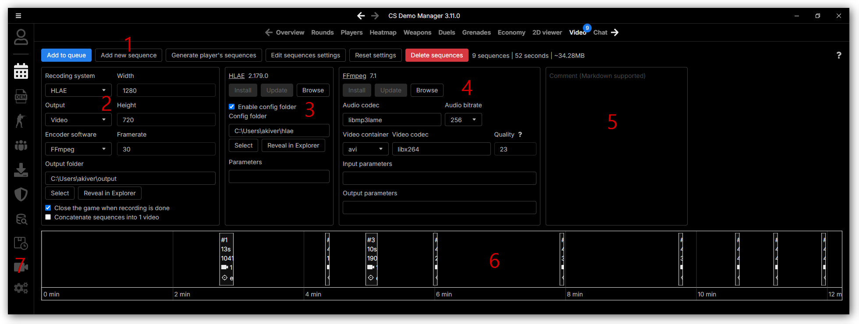Uncheck Close the game when recording is done
This screenshot has height=324, width=859.
tap(48, 208)
